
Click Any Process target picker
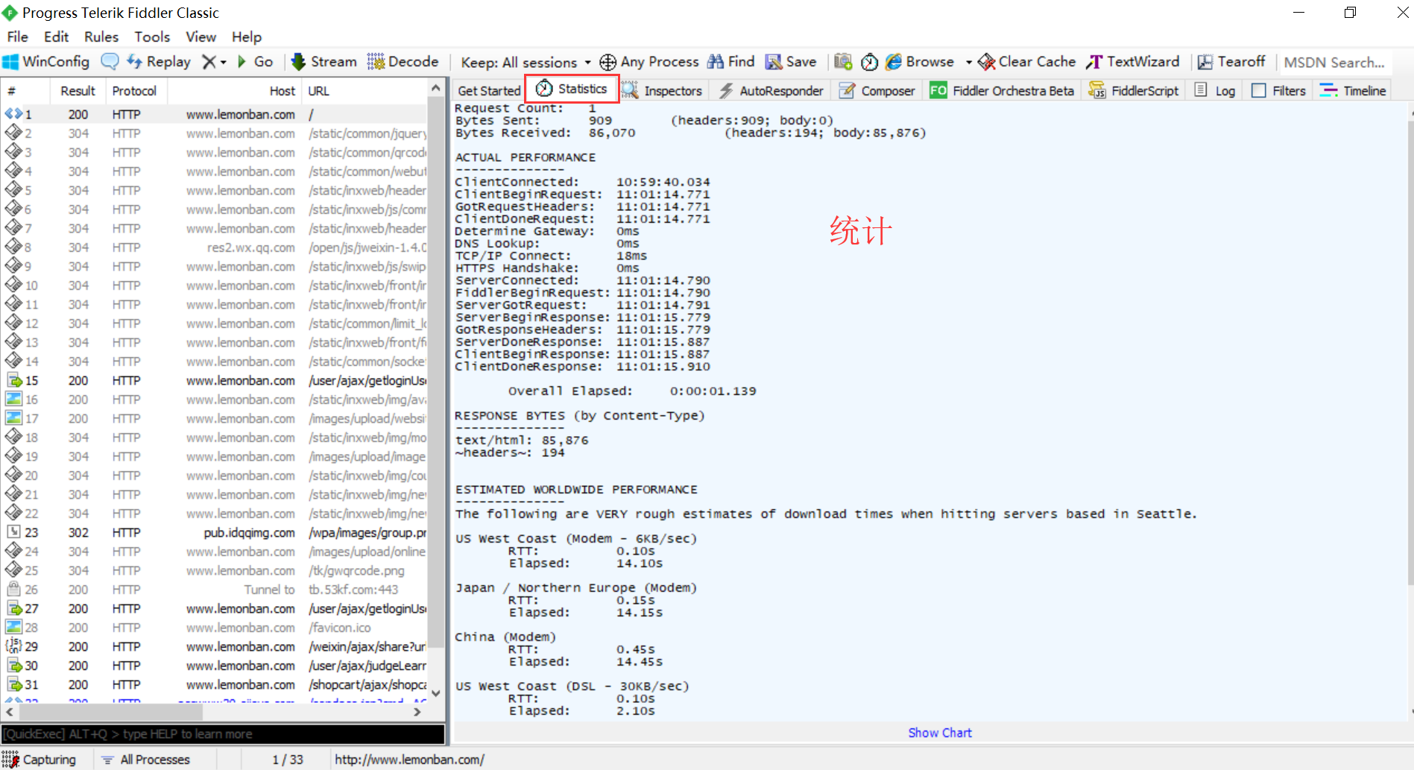[649, 62]
